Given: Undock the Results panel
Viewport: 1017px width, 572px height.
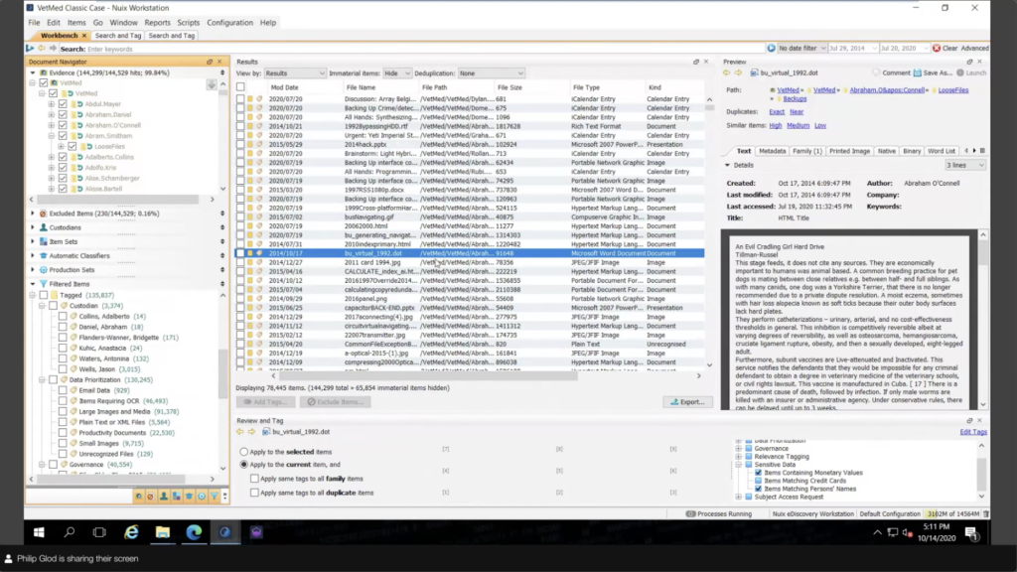Looking at the screenshot, I should [x=696, y=62].
